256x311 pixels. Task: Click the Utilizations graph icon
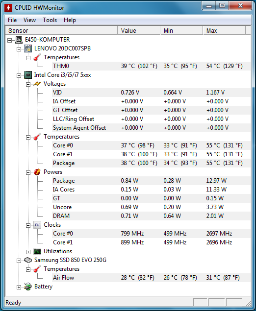37,252
